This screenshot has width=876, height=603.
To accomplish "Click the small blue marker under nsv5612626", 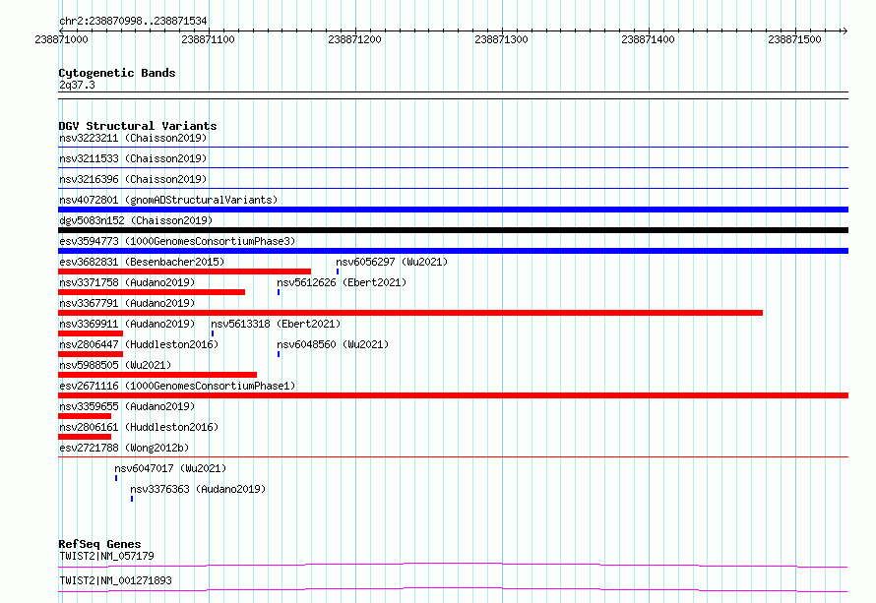I will point(279,292).
